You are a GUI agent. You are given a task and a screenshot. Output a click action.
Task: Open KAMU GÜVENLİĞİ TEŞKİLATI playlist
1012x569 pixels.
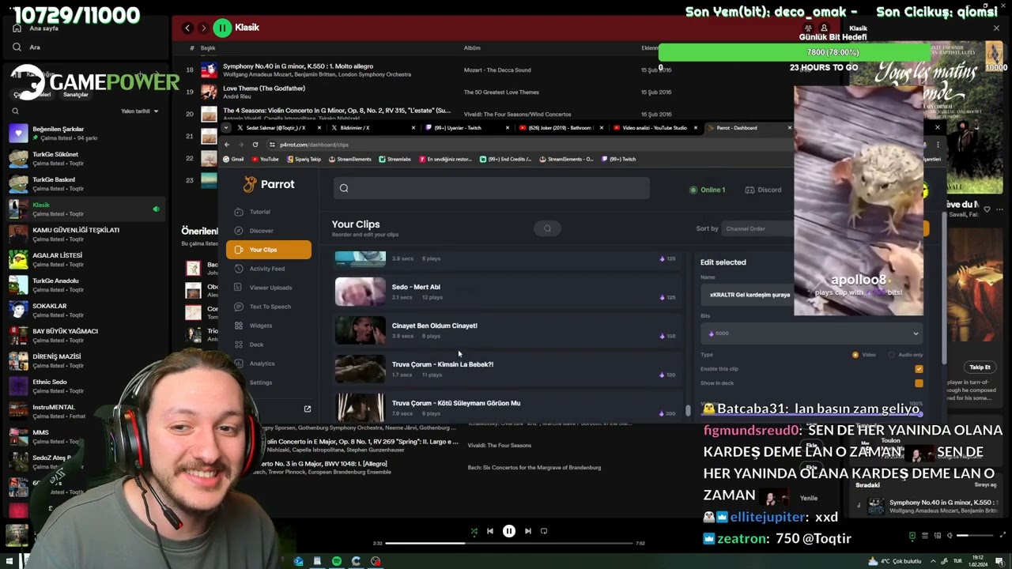coord(85,234)
